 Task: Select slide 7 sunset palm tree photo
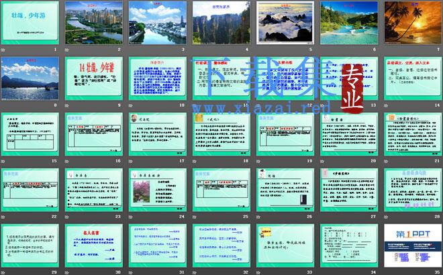(x=413, y=23)
